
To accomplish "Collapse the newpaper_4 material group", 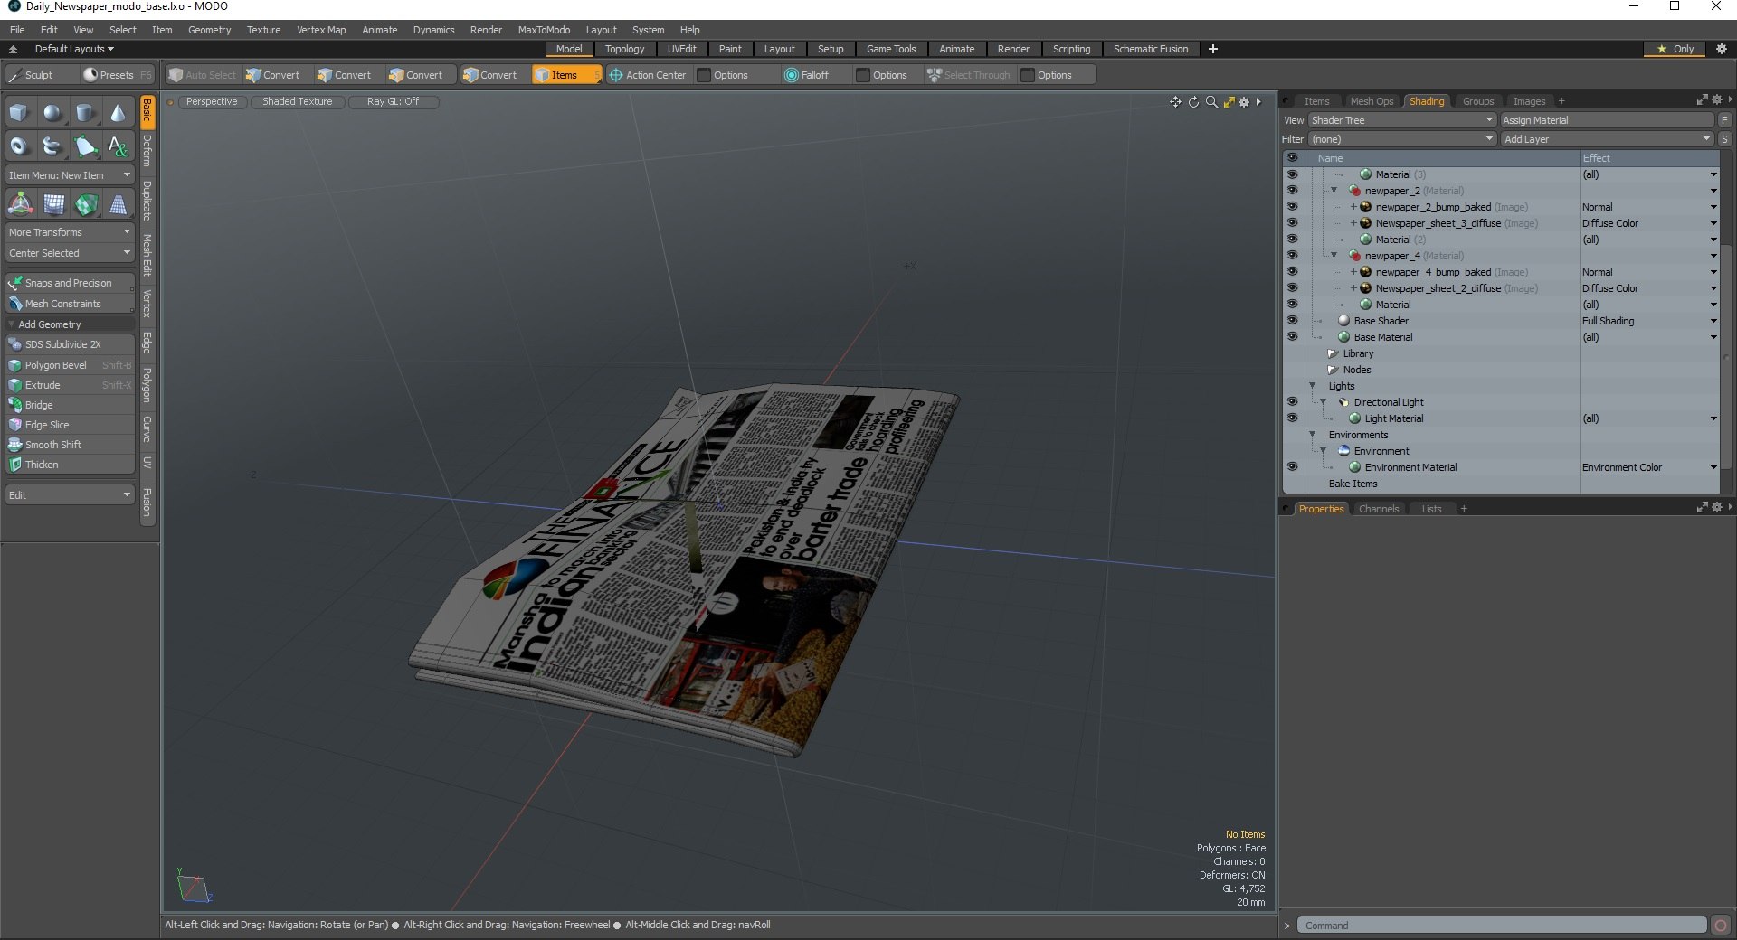I will coord(1334,256).
